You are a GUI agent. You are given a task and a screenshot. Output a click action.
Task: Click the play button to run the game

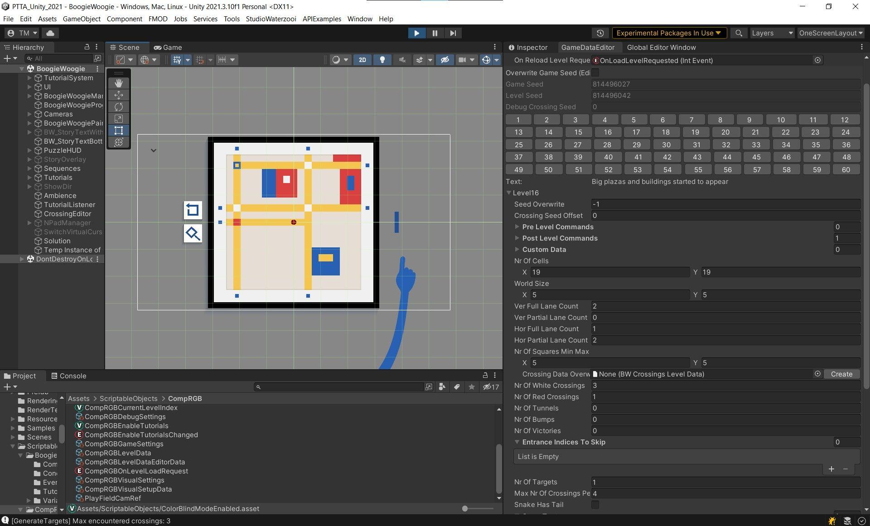416,33
